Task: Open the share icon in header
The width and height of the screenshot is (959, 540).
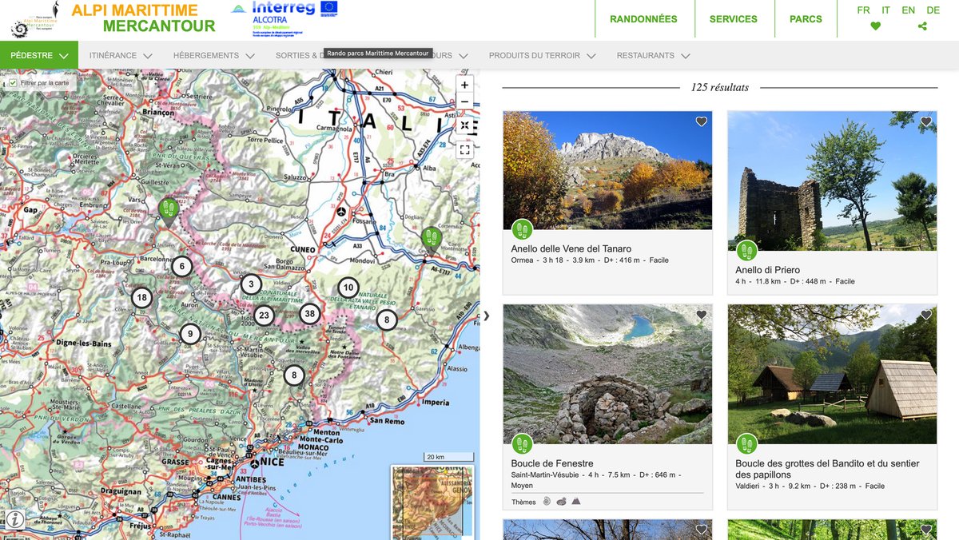Action: click(x=922, y=26)
